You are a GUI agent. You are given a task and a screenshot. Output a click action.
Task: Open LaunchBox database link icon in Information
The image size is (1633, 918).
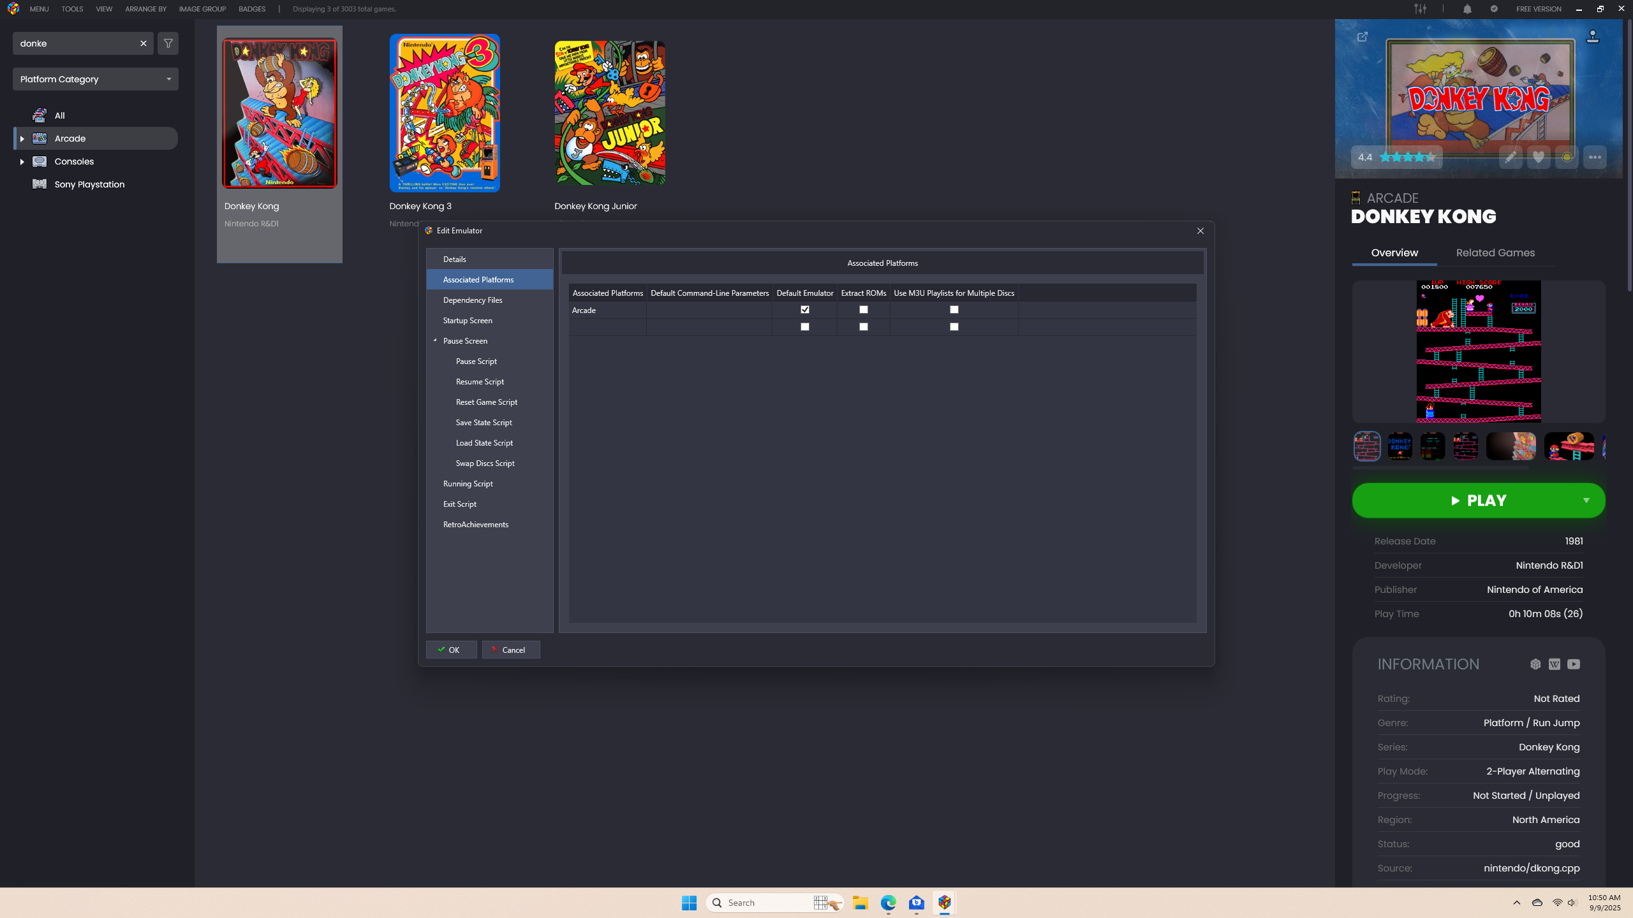(x=1535, y=664)
